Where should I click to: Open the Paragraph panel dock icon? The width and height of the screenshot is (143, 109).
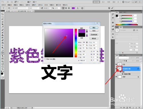click(x=113, y=37)
